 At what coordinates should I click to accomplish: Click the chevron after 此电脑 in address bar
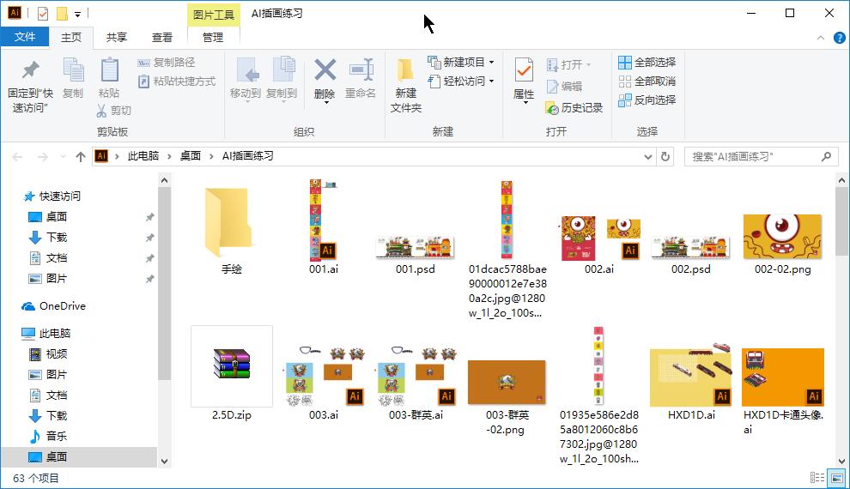[169, 156]
